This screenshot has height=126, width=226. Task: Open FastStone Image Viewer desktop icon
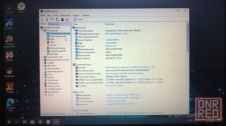pos(9,41)
